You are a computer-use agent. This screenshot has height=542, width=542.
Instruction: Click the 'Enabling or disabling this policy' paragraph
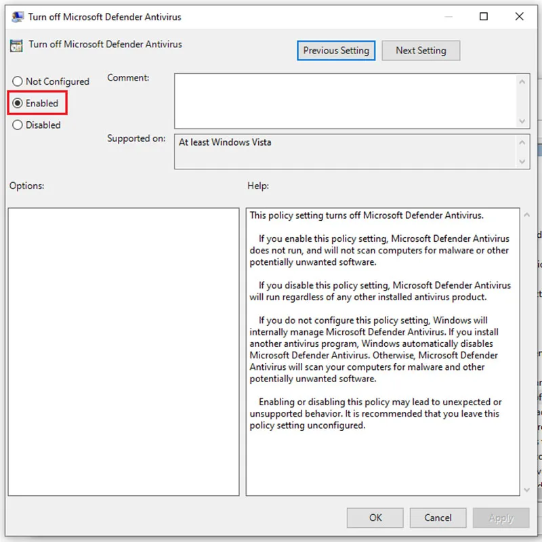375,413
